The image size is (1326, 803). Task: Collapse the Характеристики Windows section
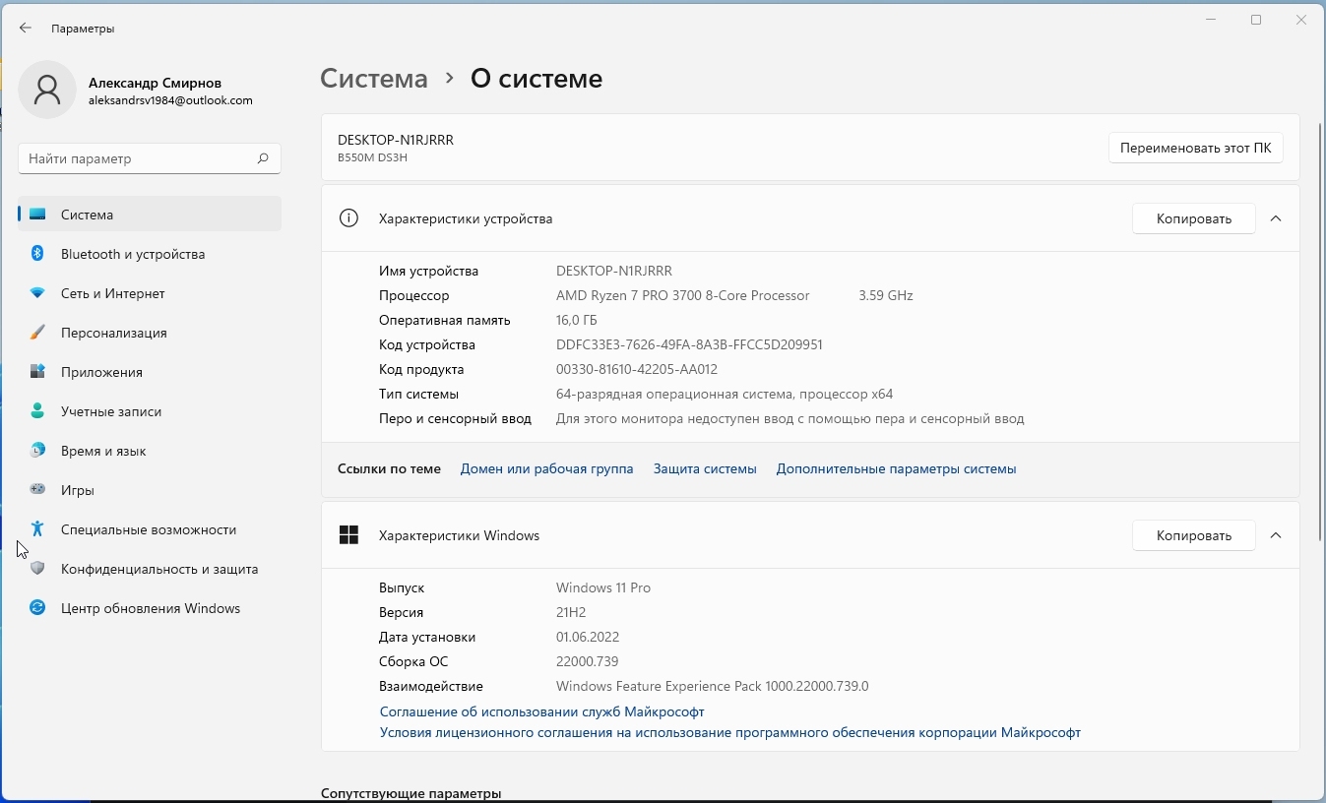(1276, 535)
